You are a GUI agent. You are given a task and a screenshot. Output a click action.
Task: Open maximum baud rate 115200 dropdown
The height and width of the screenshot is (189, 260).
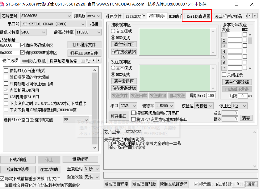tap(88, 32)
